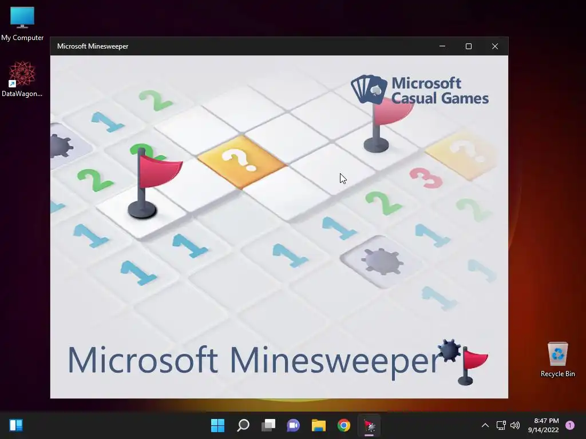The width and height of the screenshot is (586, 439).
Task: Click the Microsoft Minesweeper title bar text
Action: [93, 46]
